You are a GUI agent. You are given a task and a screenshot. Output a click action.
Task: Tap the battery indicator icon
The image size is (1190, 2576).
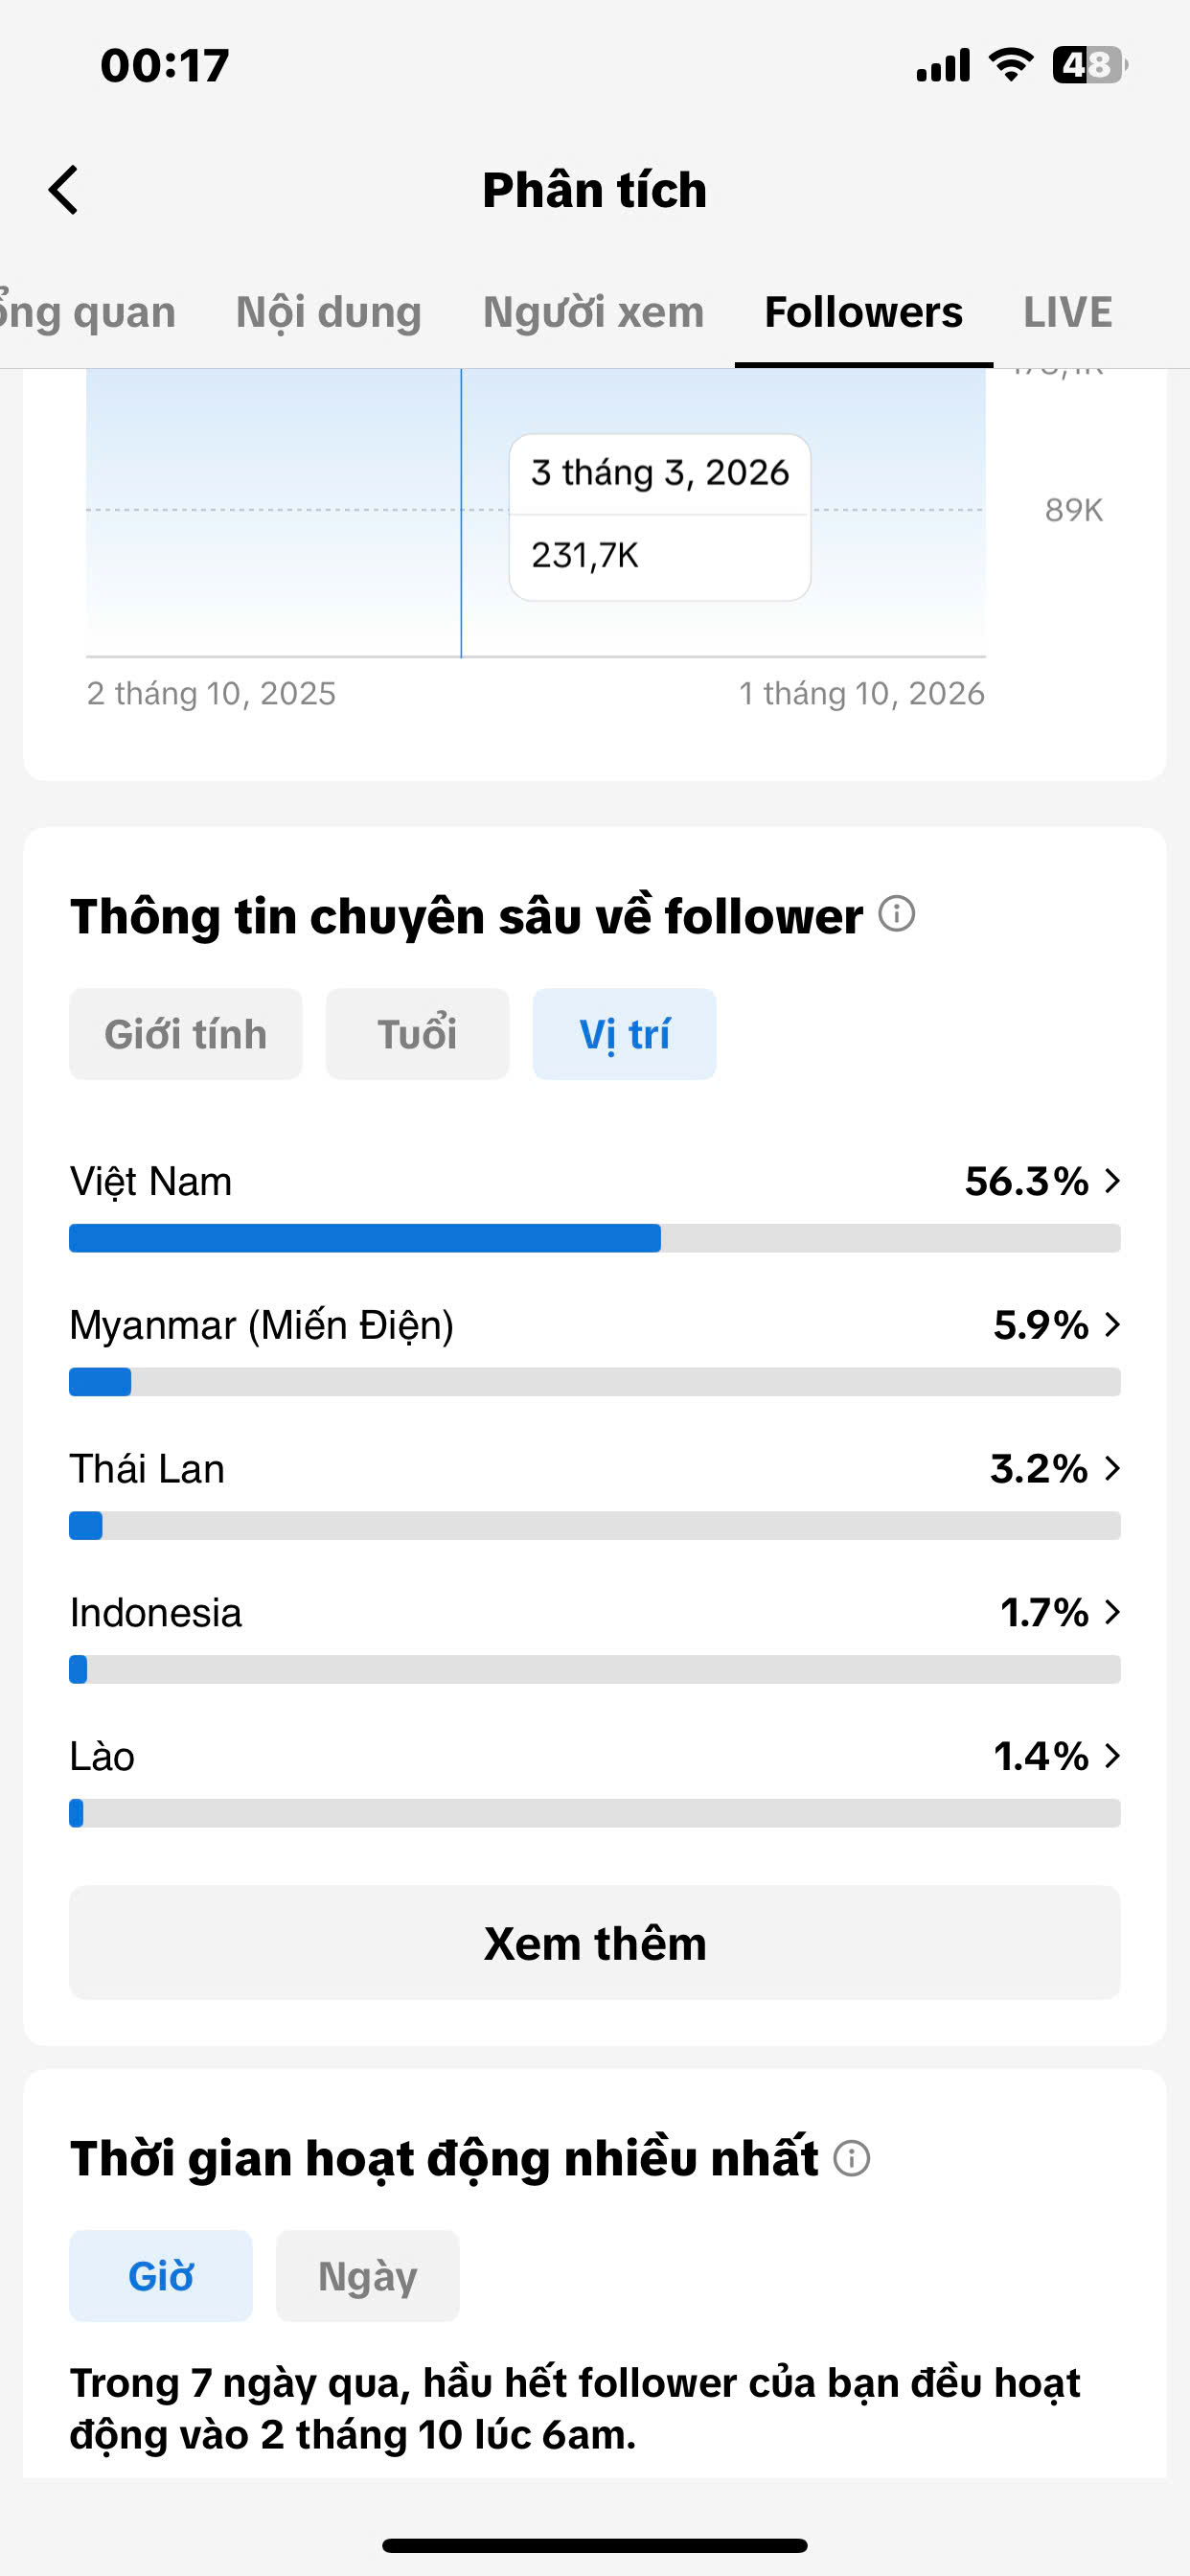click(x=1090, y=65)
